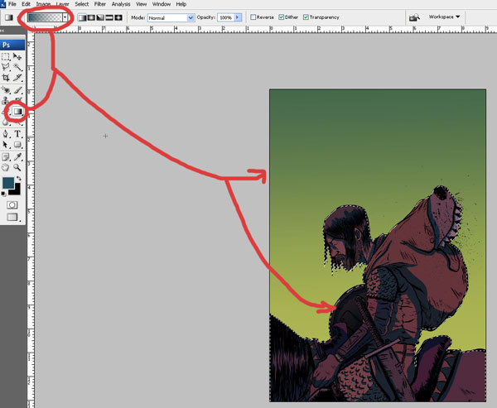
Task: Select the Hand tool
Action: 6,167
